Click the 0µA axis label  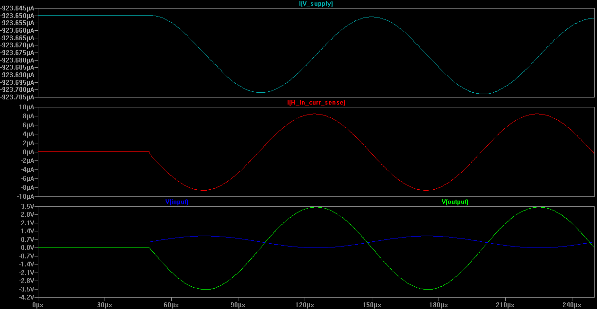28,152
